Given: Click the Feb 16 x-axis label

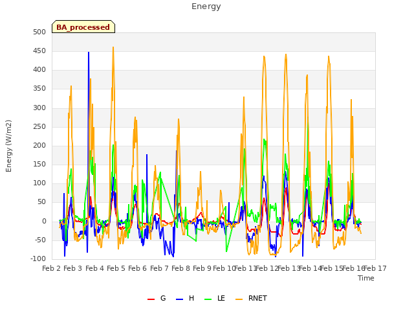Looking at the screenshot, I should point(353,268).
